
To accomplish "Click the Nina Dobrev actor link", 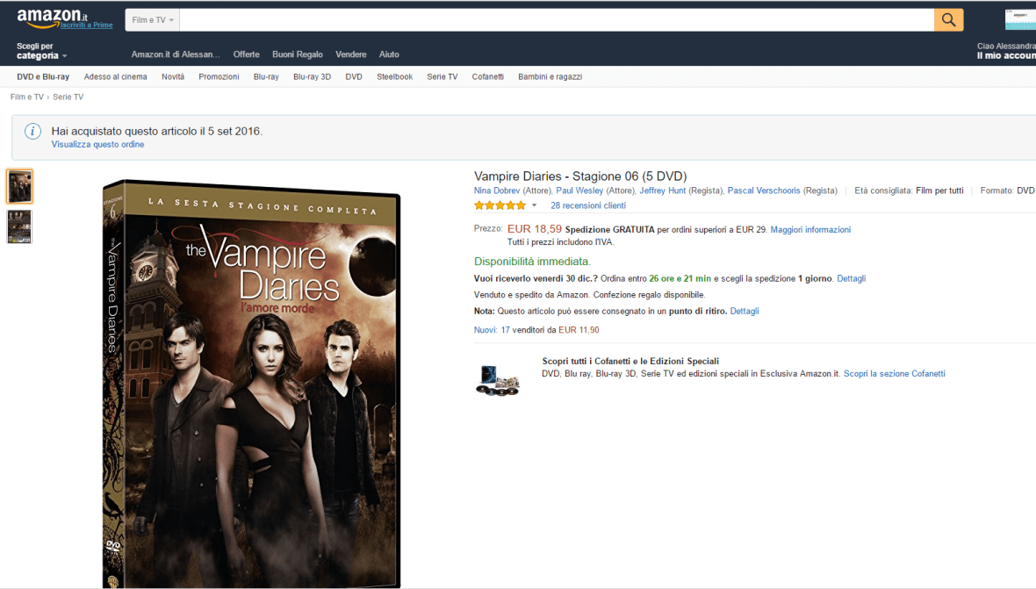I will point(497,190).
